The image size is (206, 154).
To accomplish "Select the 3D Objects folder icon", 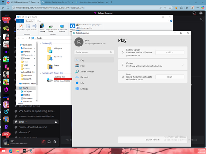I will 50,50.
